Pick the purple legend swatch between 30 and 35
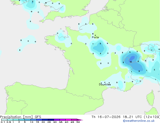This screenshot has height=123, width=160. point(57,120)
